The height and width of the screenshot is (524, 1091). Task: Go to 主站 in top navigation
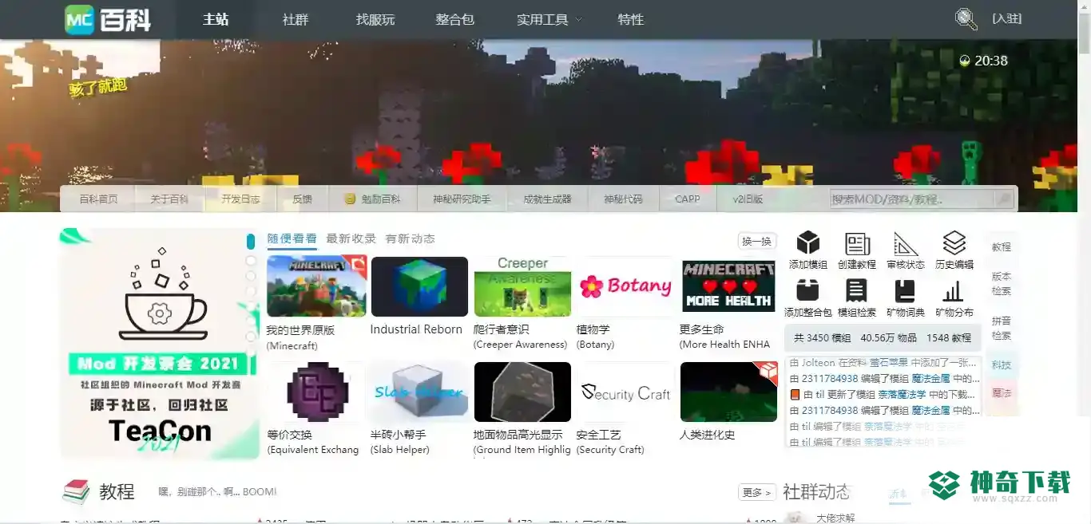[216, 19]
